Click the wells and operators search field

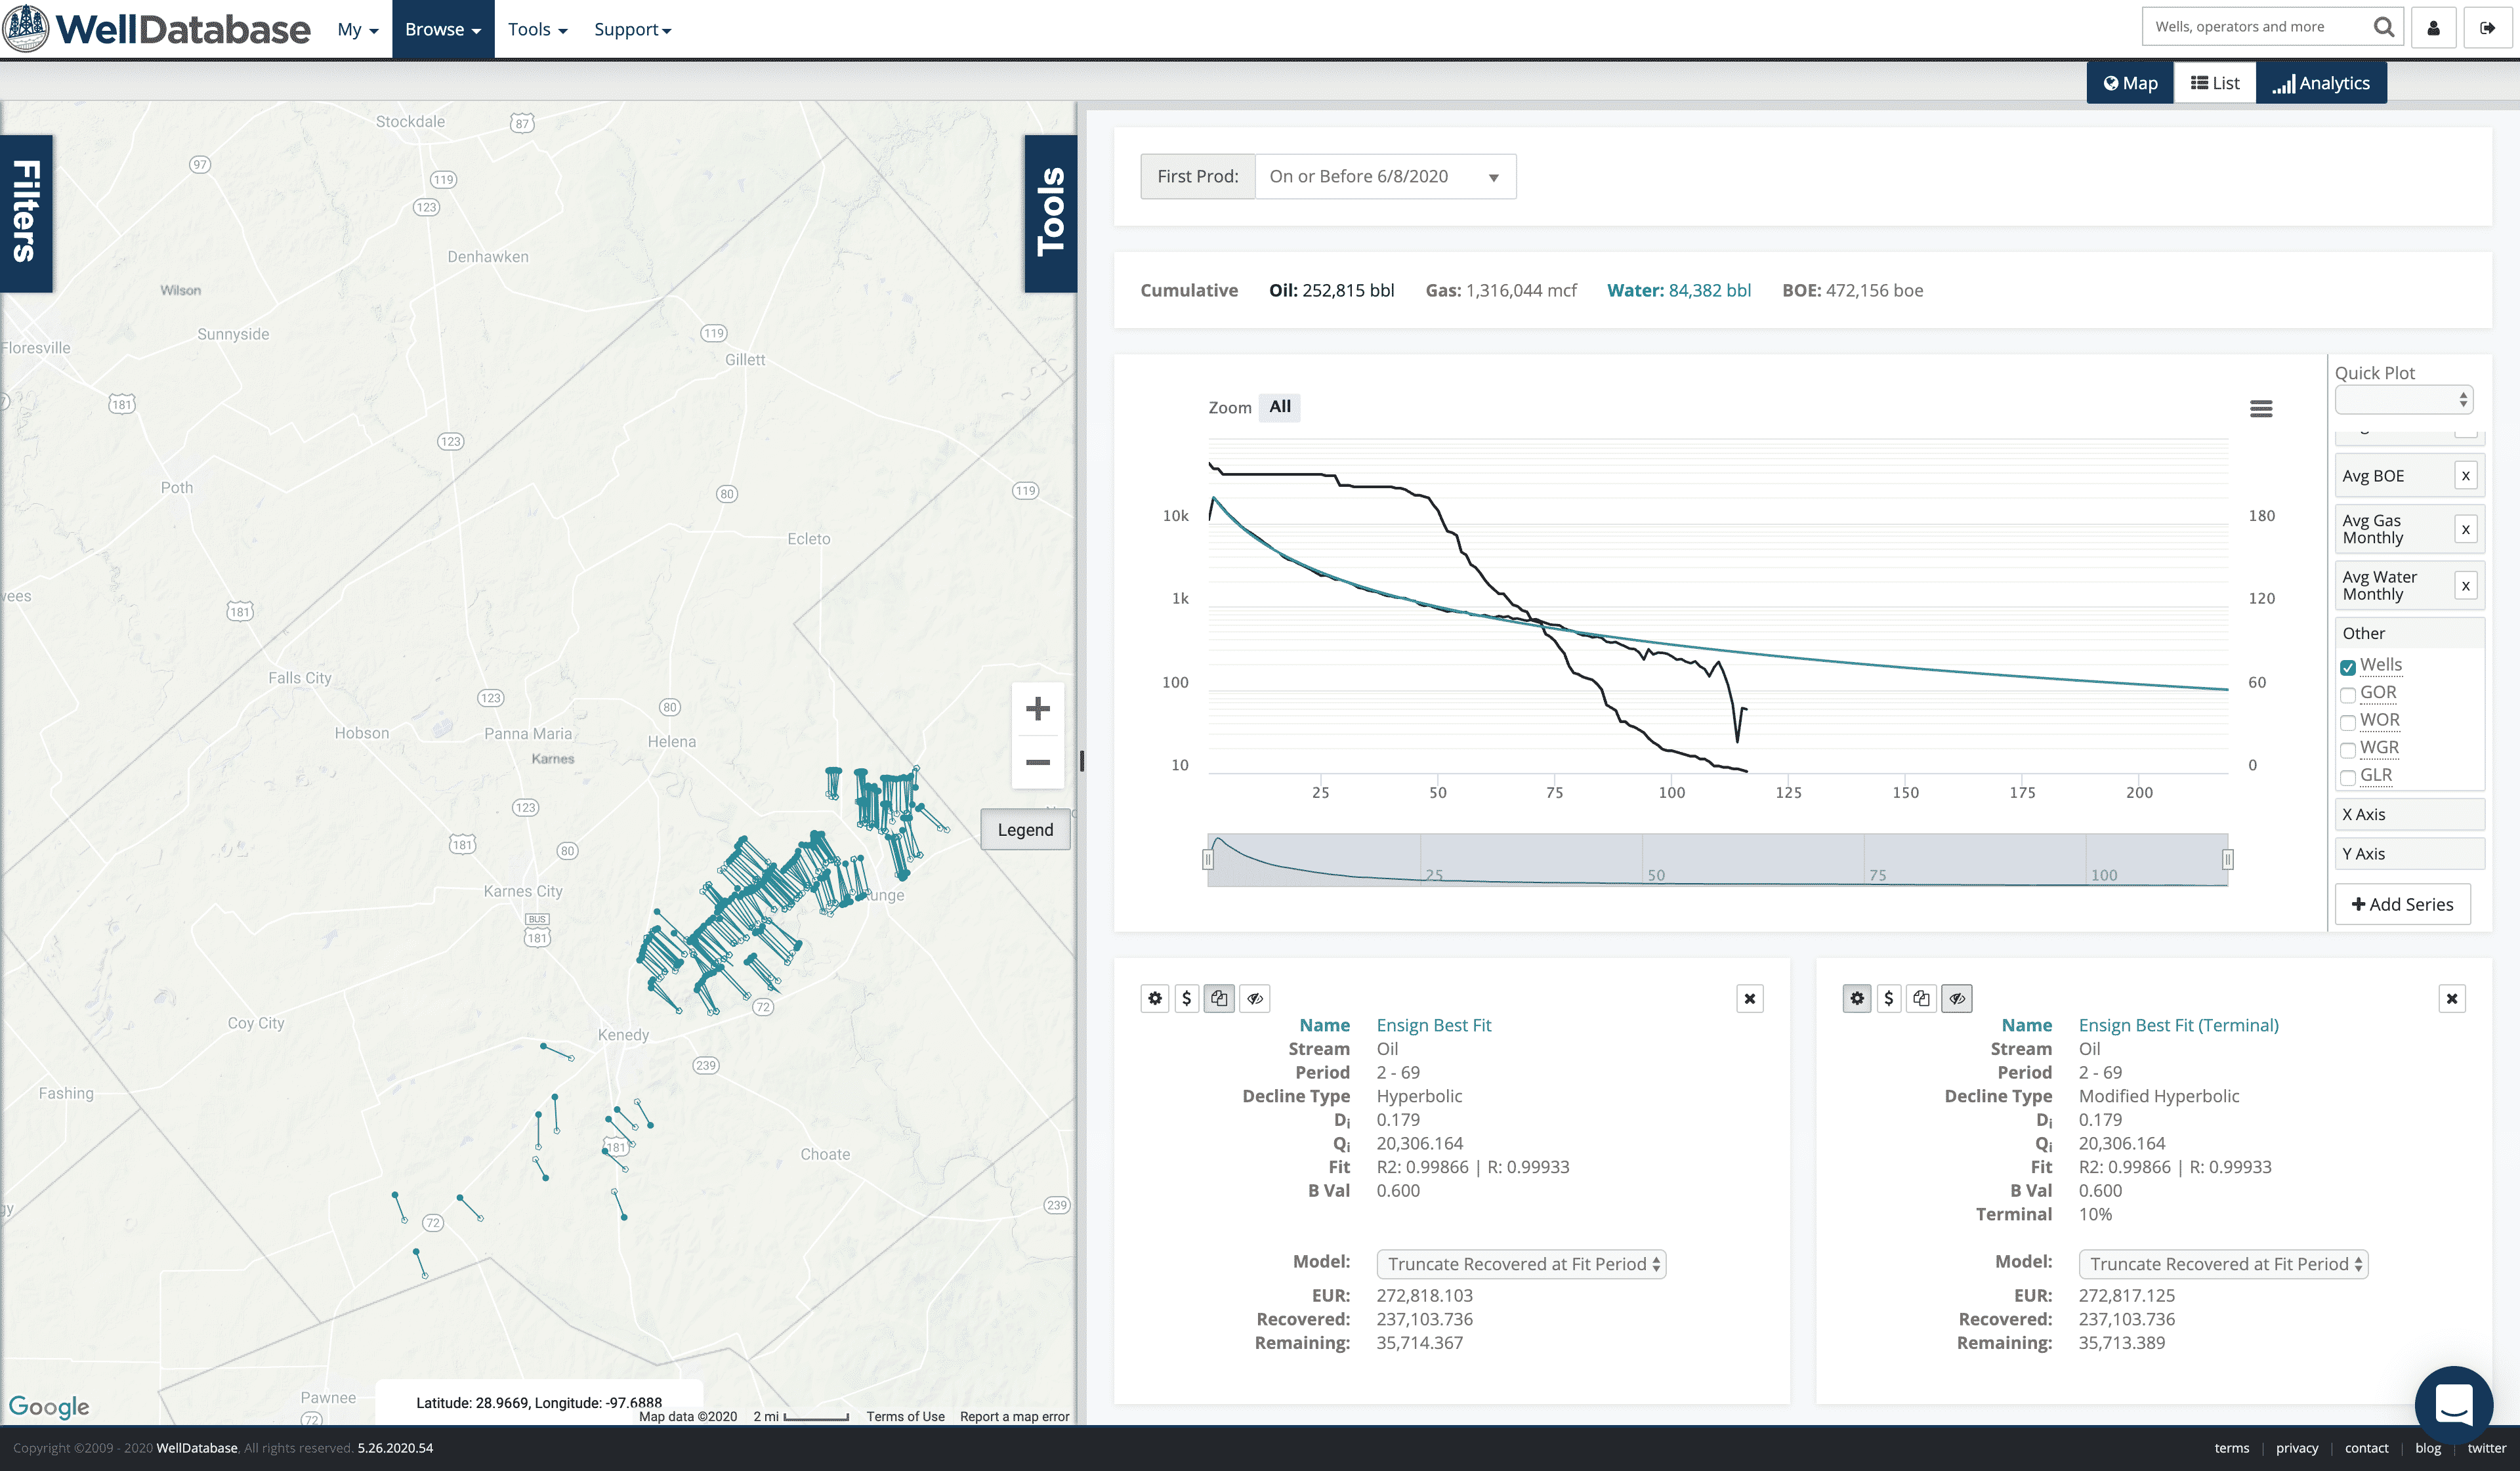(2256, 27)
